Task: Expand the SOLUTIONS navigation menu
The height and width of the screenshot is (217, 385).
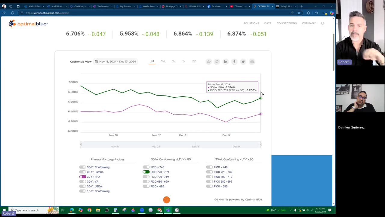Action: [x=251, y=23]
